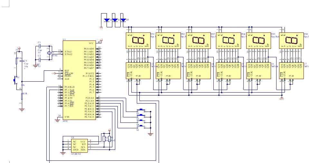Click the S1 reset pushbutton symbol
Viewport: 309px width, 163px height.
coord(15,80)
